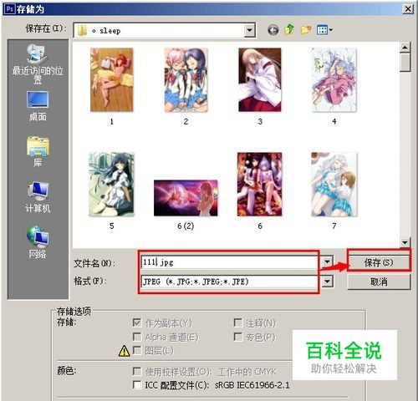418x401 pixels.
Task: Open view options dropdown arrow
Action: [331, 30]
